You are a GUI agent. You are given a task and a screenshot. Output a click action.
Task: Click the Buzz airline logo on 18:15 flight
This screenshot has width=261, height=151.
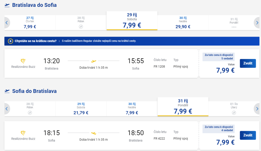pyautogui.click(x=23, y=133)
